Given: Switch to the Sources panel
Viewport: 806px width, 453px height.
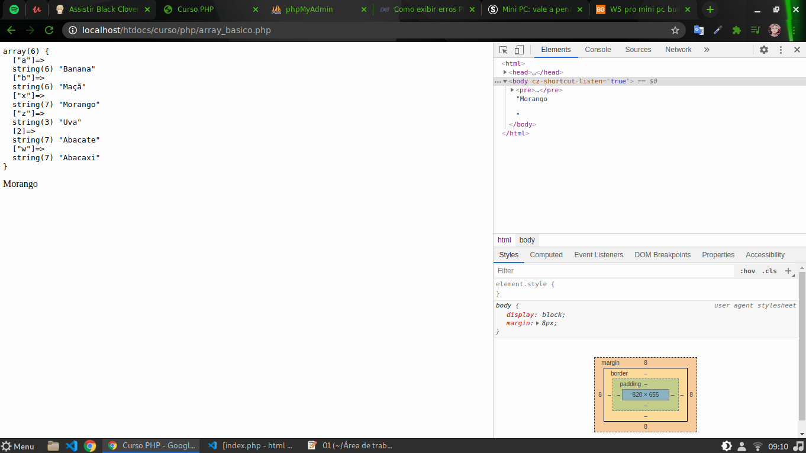Looking at the screenshot, I should tap(638, 50).
